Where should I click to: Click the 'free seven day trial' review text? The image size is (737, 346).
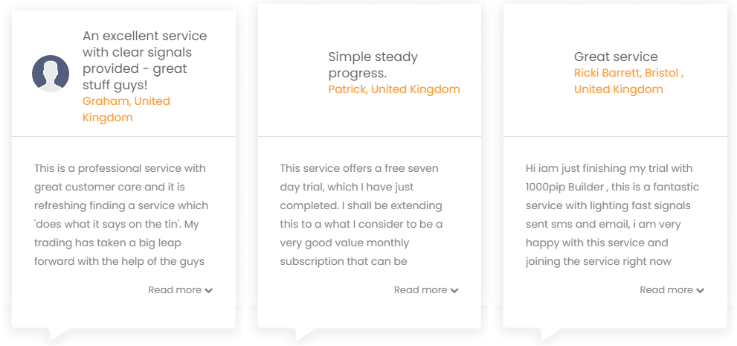(x=359, y=177)
